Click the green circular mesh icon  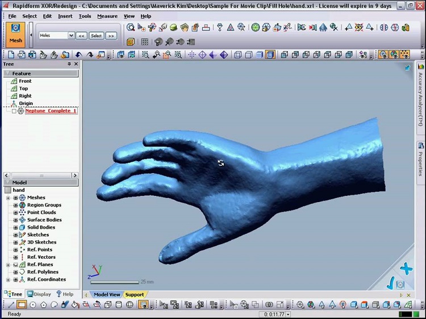(x=256, y=27)
